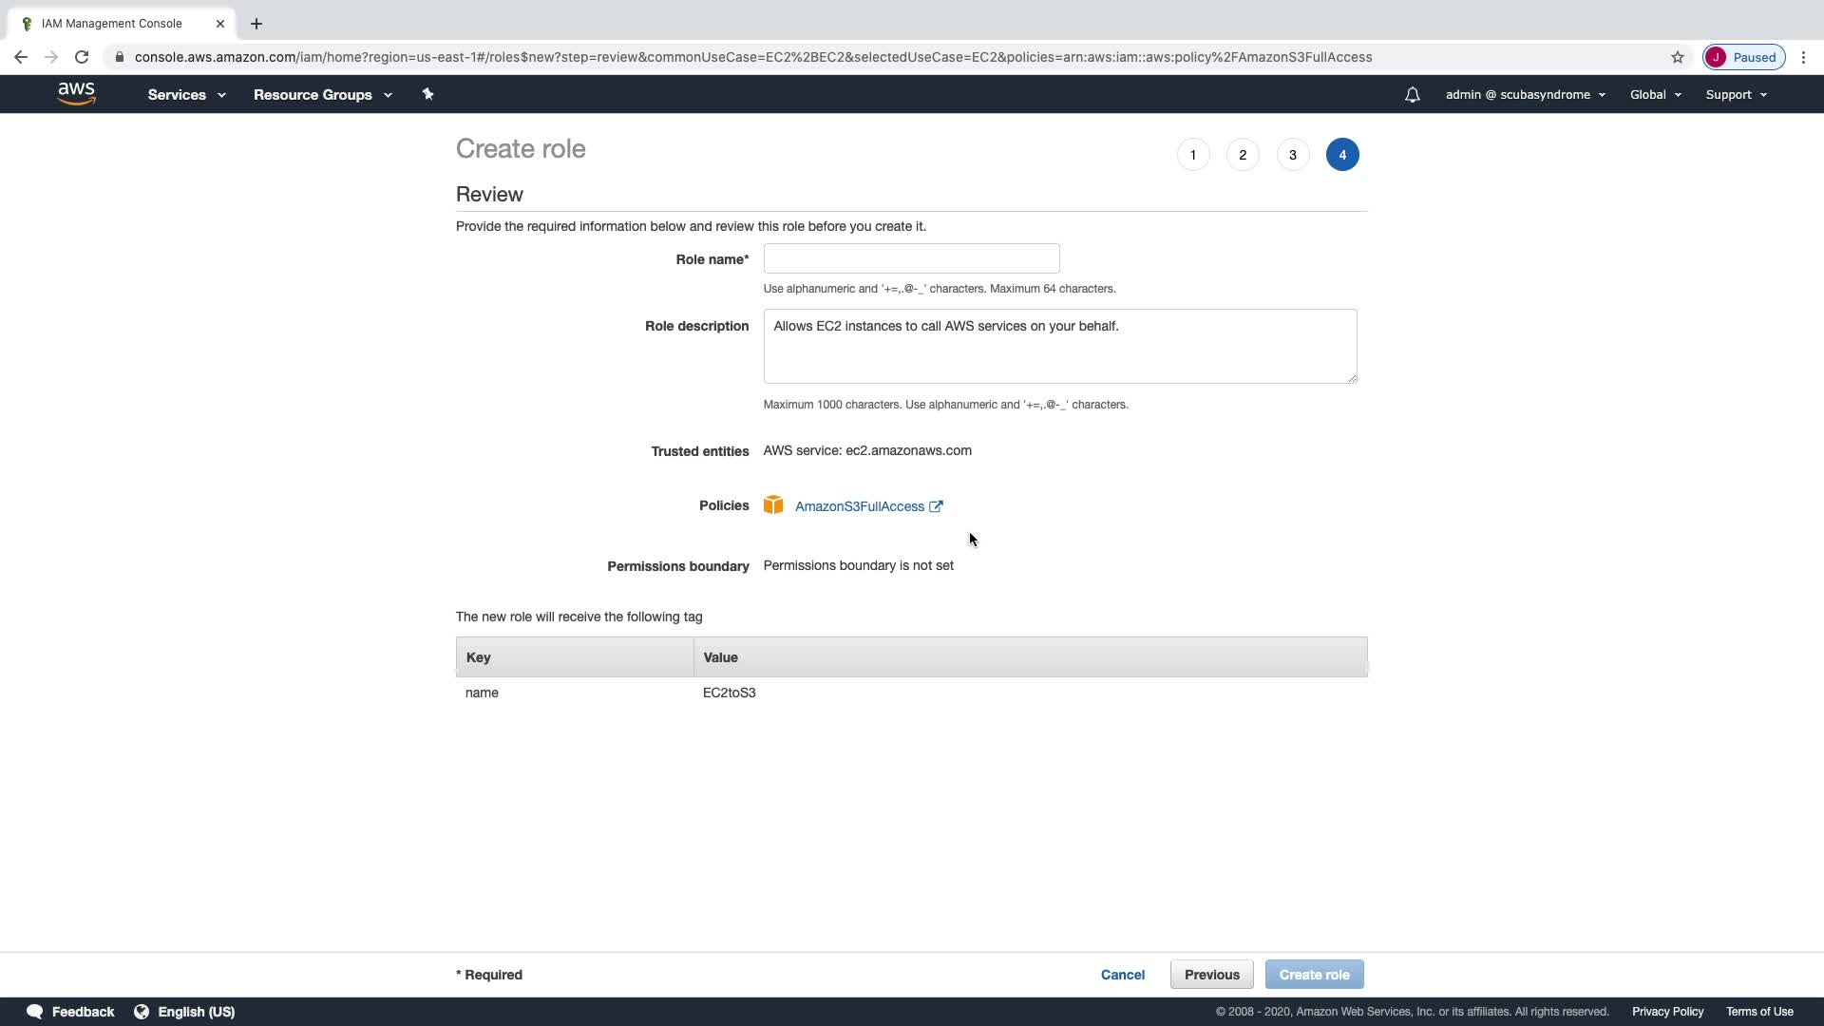Click the Cancel link
The width and height of the screenshot is (1824, 1026).
pyautogui.click(x=1122, y=975)
